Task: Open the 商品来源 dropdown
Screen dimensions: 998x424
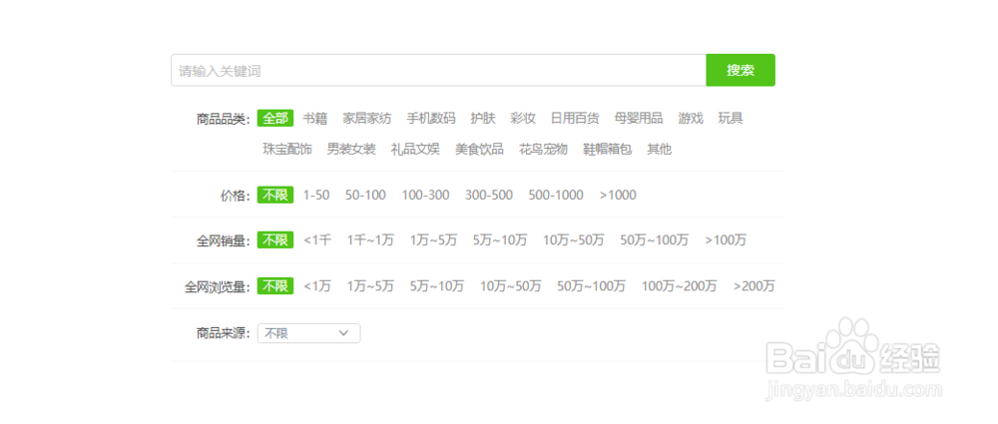Action: tap(308, 333)
